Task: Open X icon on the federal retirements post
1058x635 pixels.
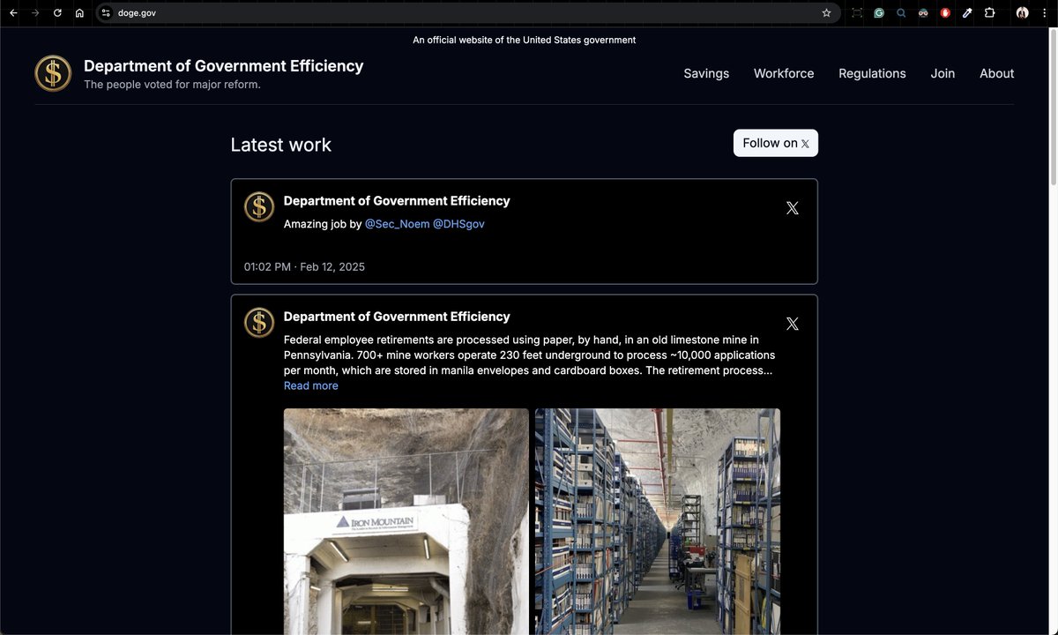Action: (792, 324)
